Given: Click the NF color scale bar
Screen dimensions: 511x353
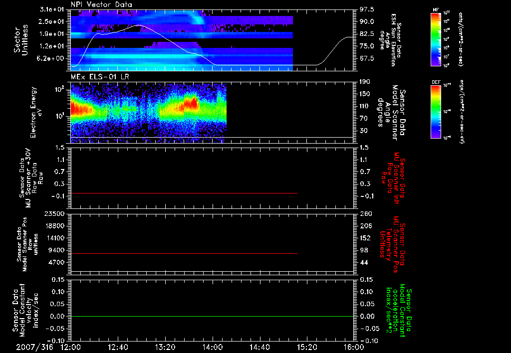Looking at the screenshot, I should (x=436, y=39).
